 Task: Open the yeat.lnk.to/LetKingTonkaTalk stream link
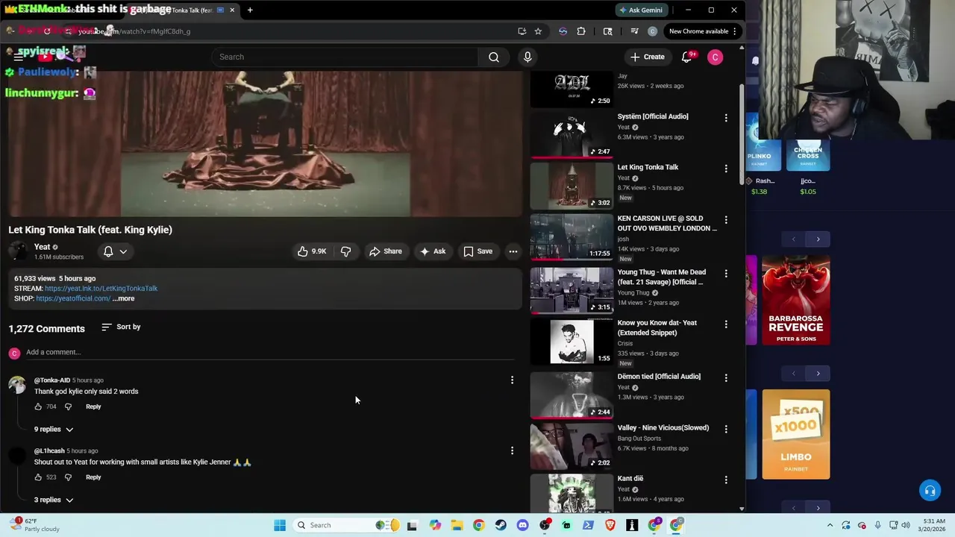point(101,288)
